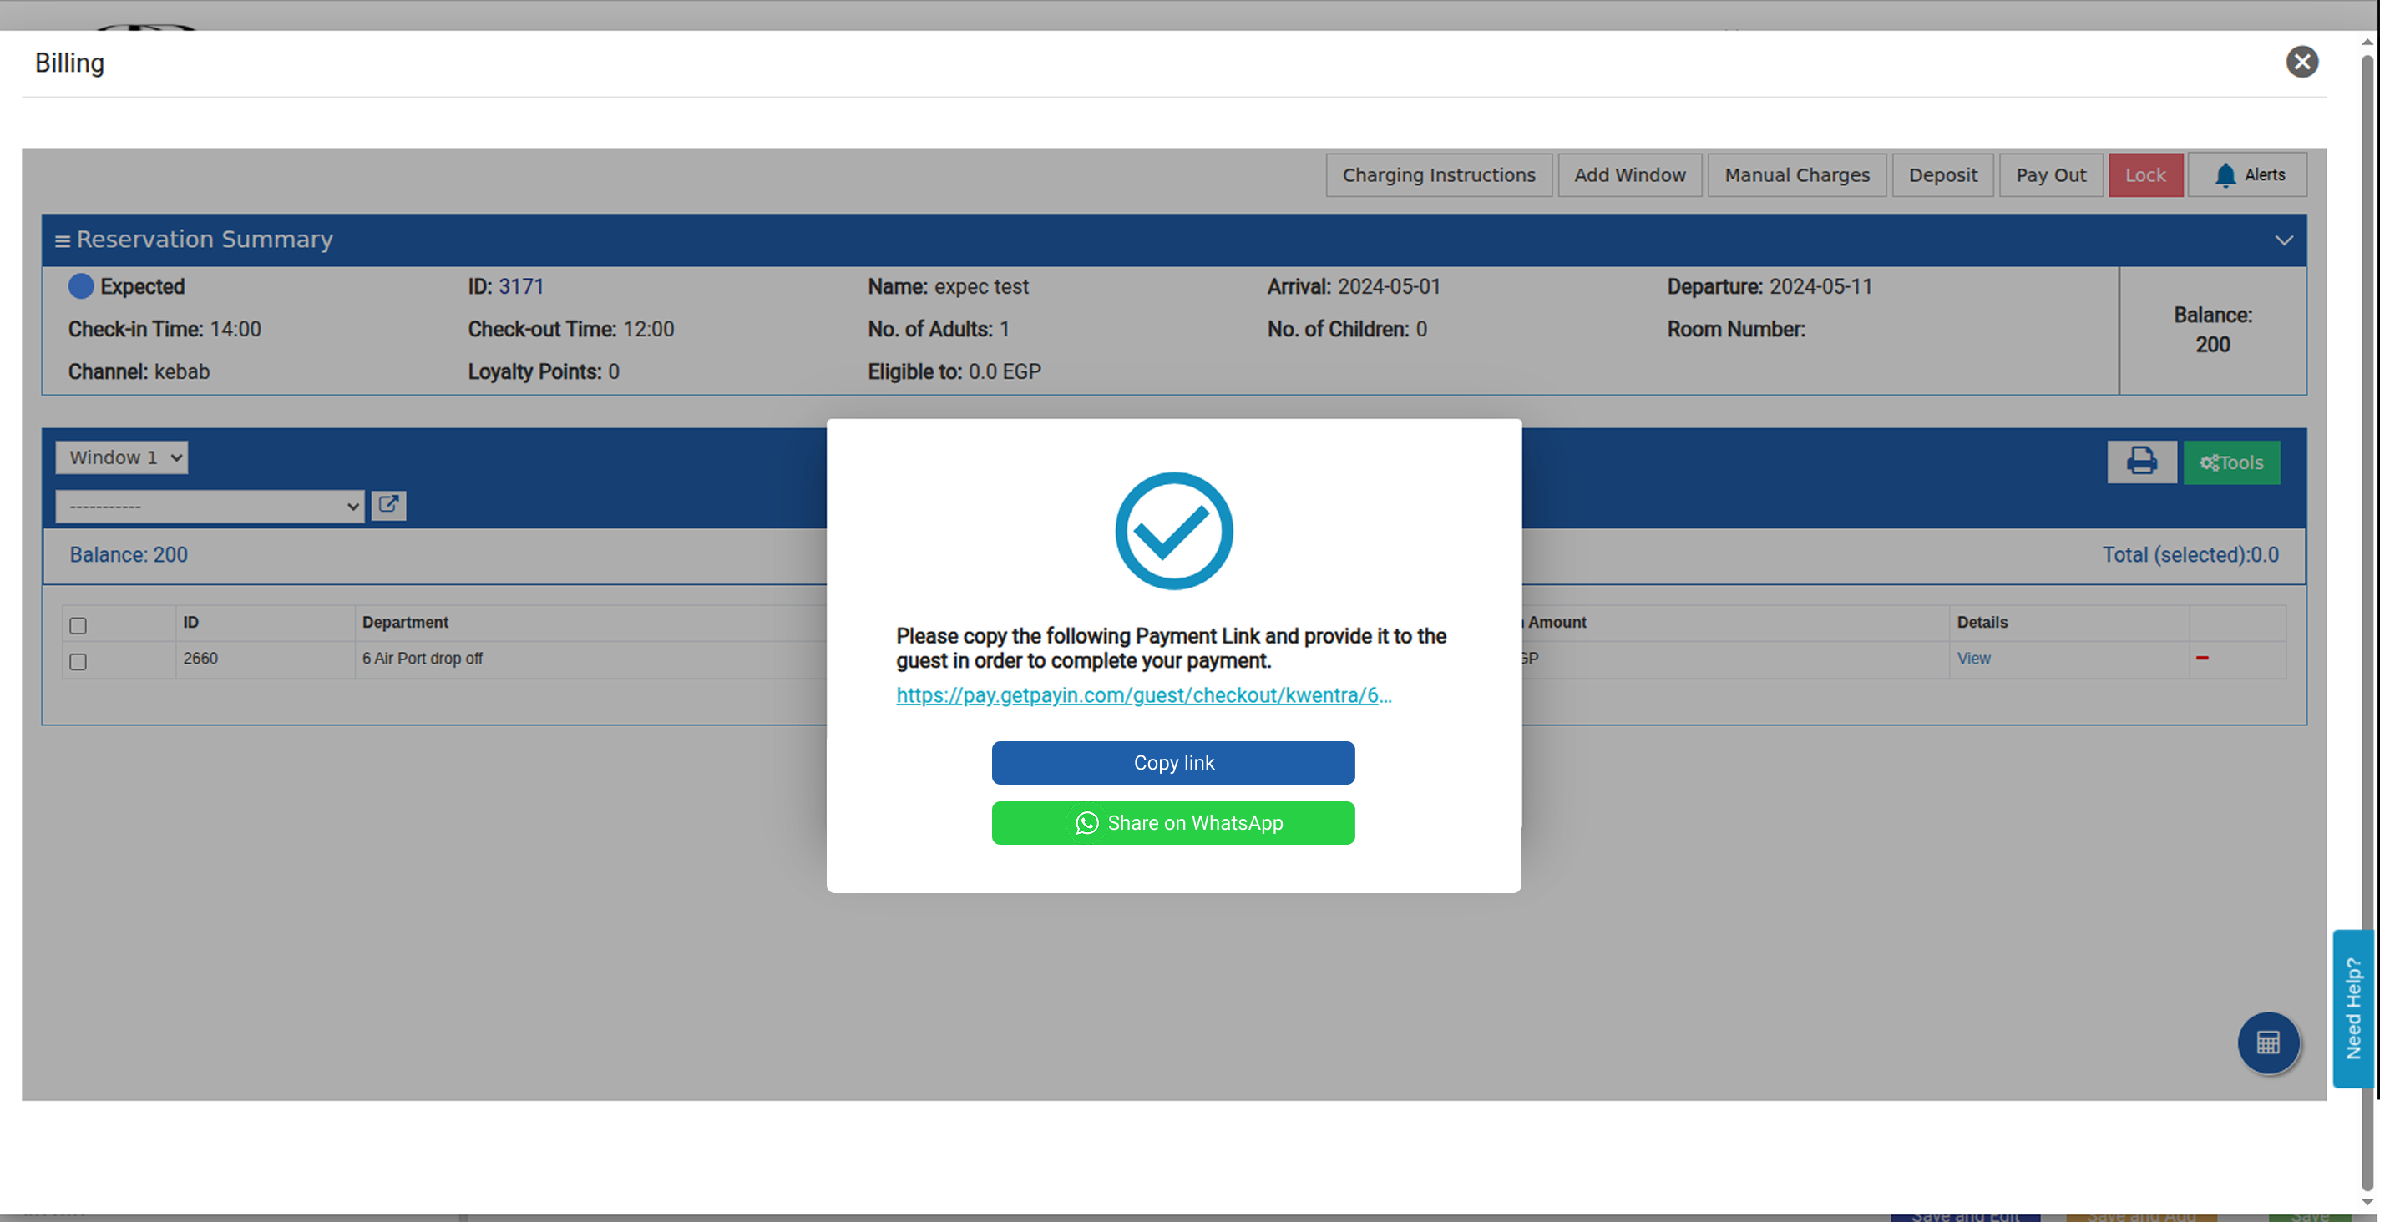Click 'Arrival: 2024-05-01' text
This screenshot has height=1222, width=2405.
[1353, 286]
